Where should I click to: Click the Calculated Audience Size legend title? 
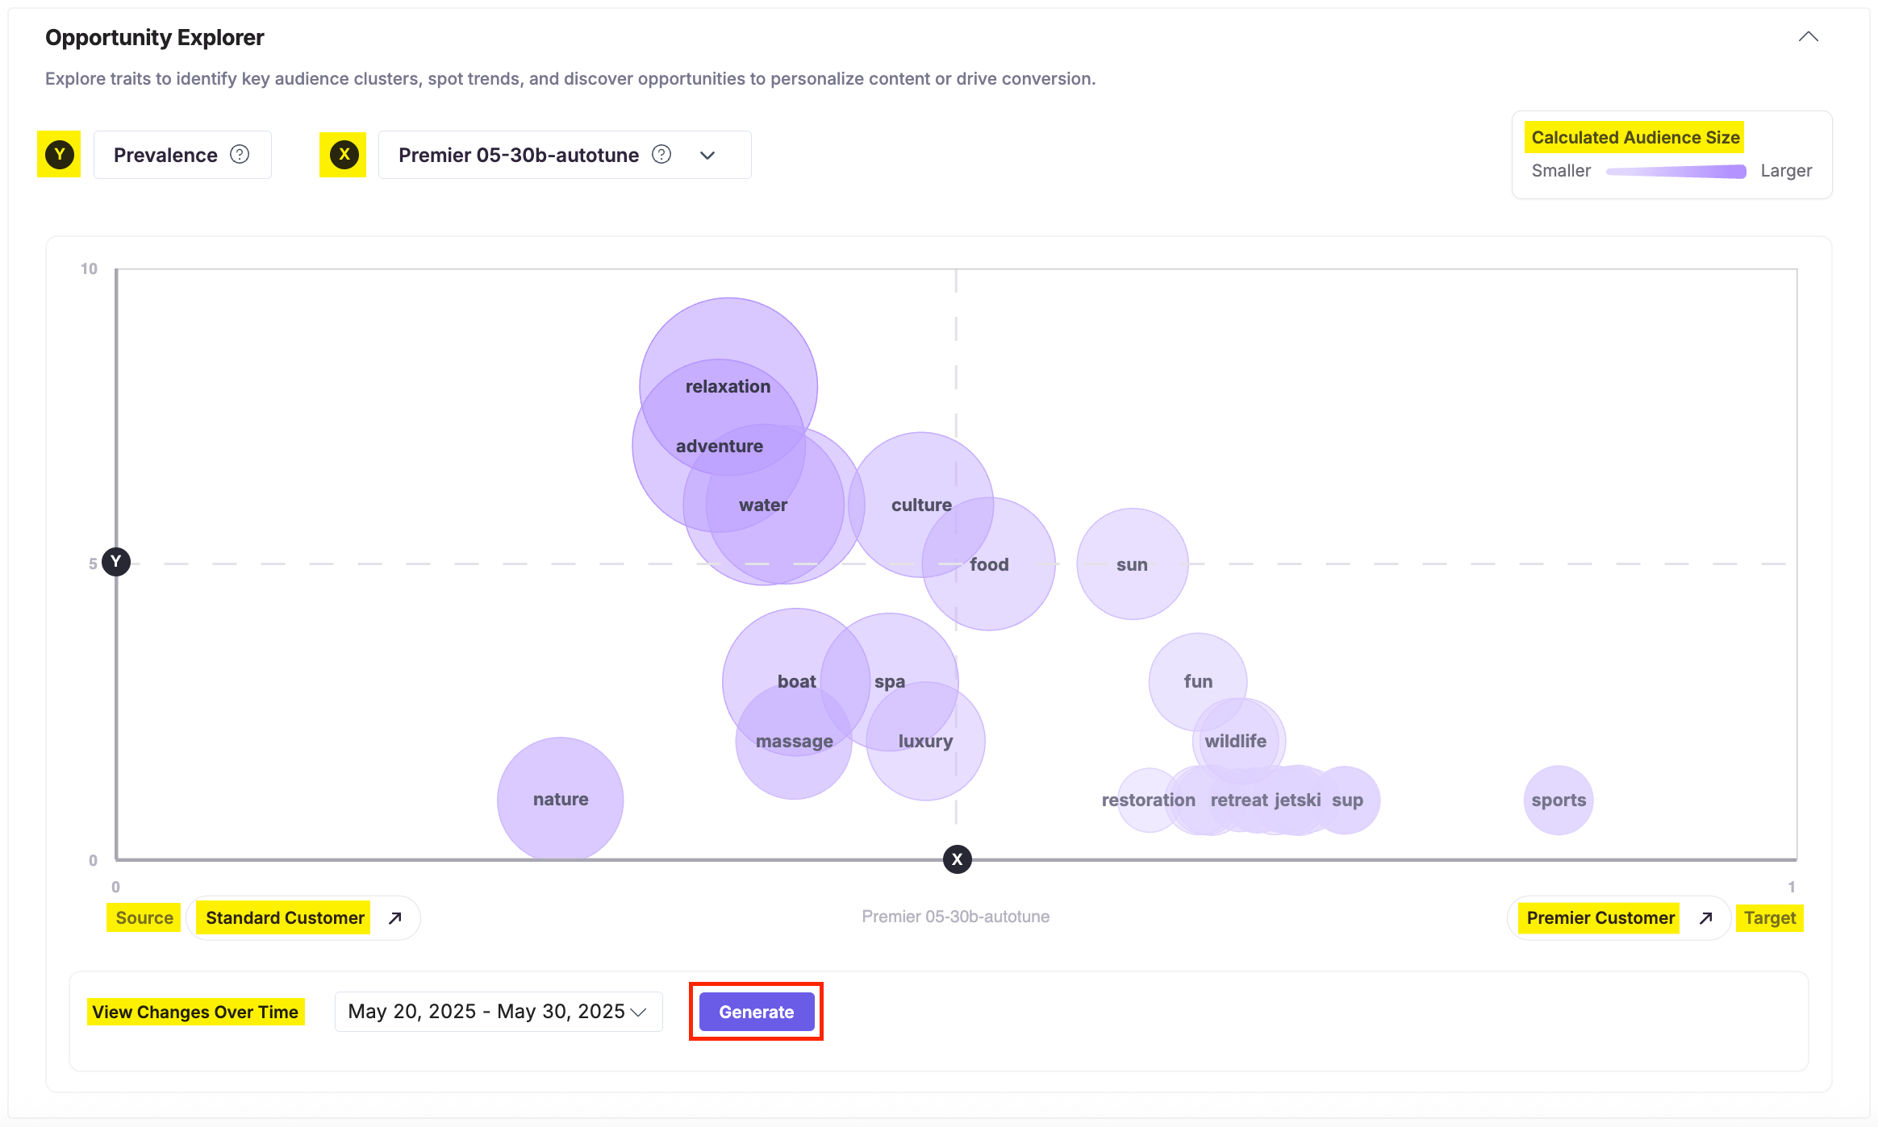click(x=1635, y=137)
